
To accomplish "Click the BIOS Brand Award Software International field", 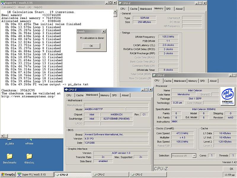I will (x=116, y=134).
